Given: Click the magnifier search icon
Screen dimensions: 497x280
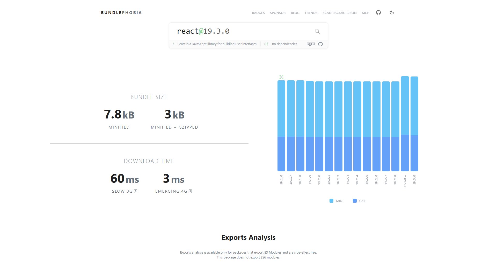Looking at the screenshot, I should tap(317, 31).
